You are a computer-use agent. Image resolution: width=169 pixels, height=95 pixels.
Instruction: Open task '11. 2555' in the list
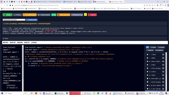click(x=156, y=89)
